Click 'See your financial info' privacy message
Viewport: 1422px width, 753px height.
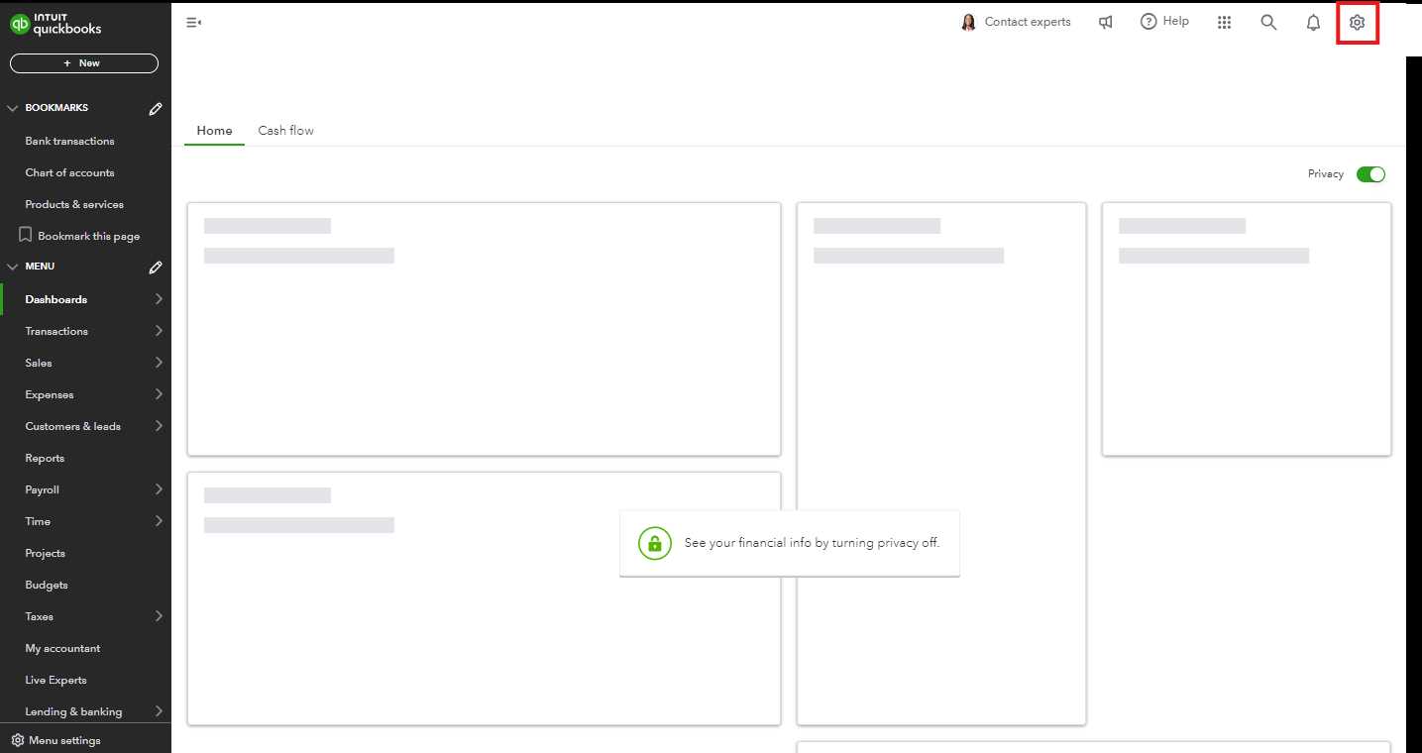[812, 543]
